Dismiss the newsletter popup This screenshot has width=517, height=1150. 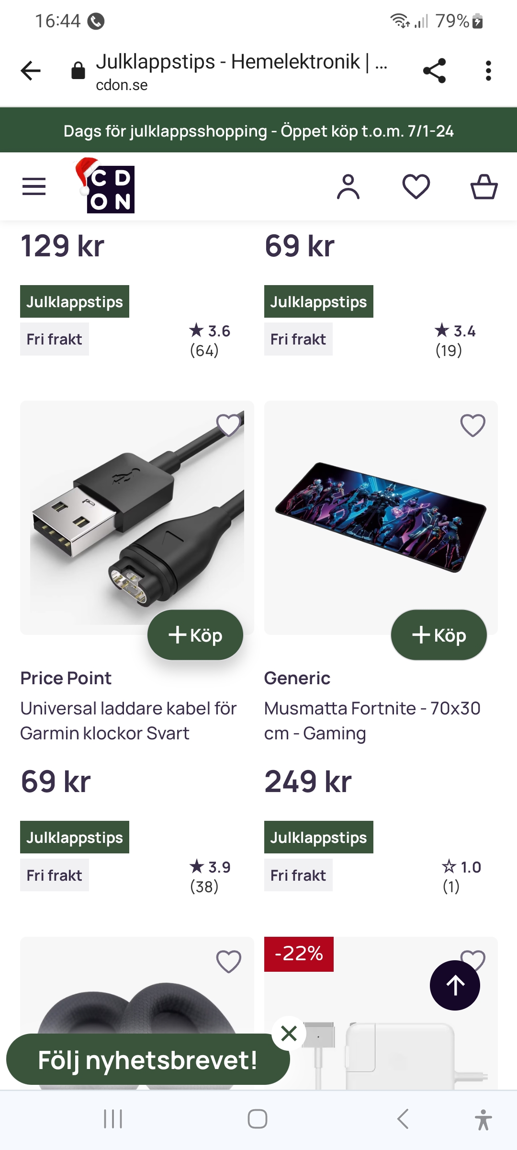289,1034
